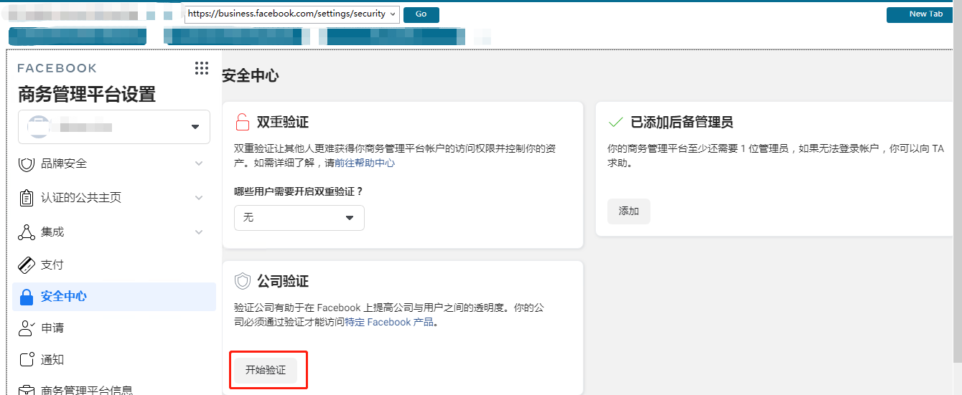Open the URL address dropdown arrow
Screen dimensions: 962x395
click(x=393, y=14)
